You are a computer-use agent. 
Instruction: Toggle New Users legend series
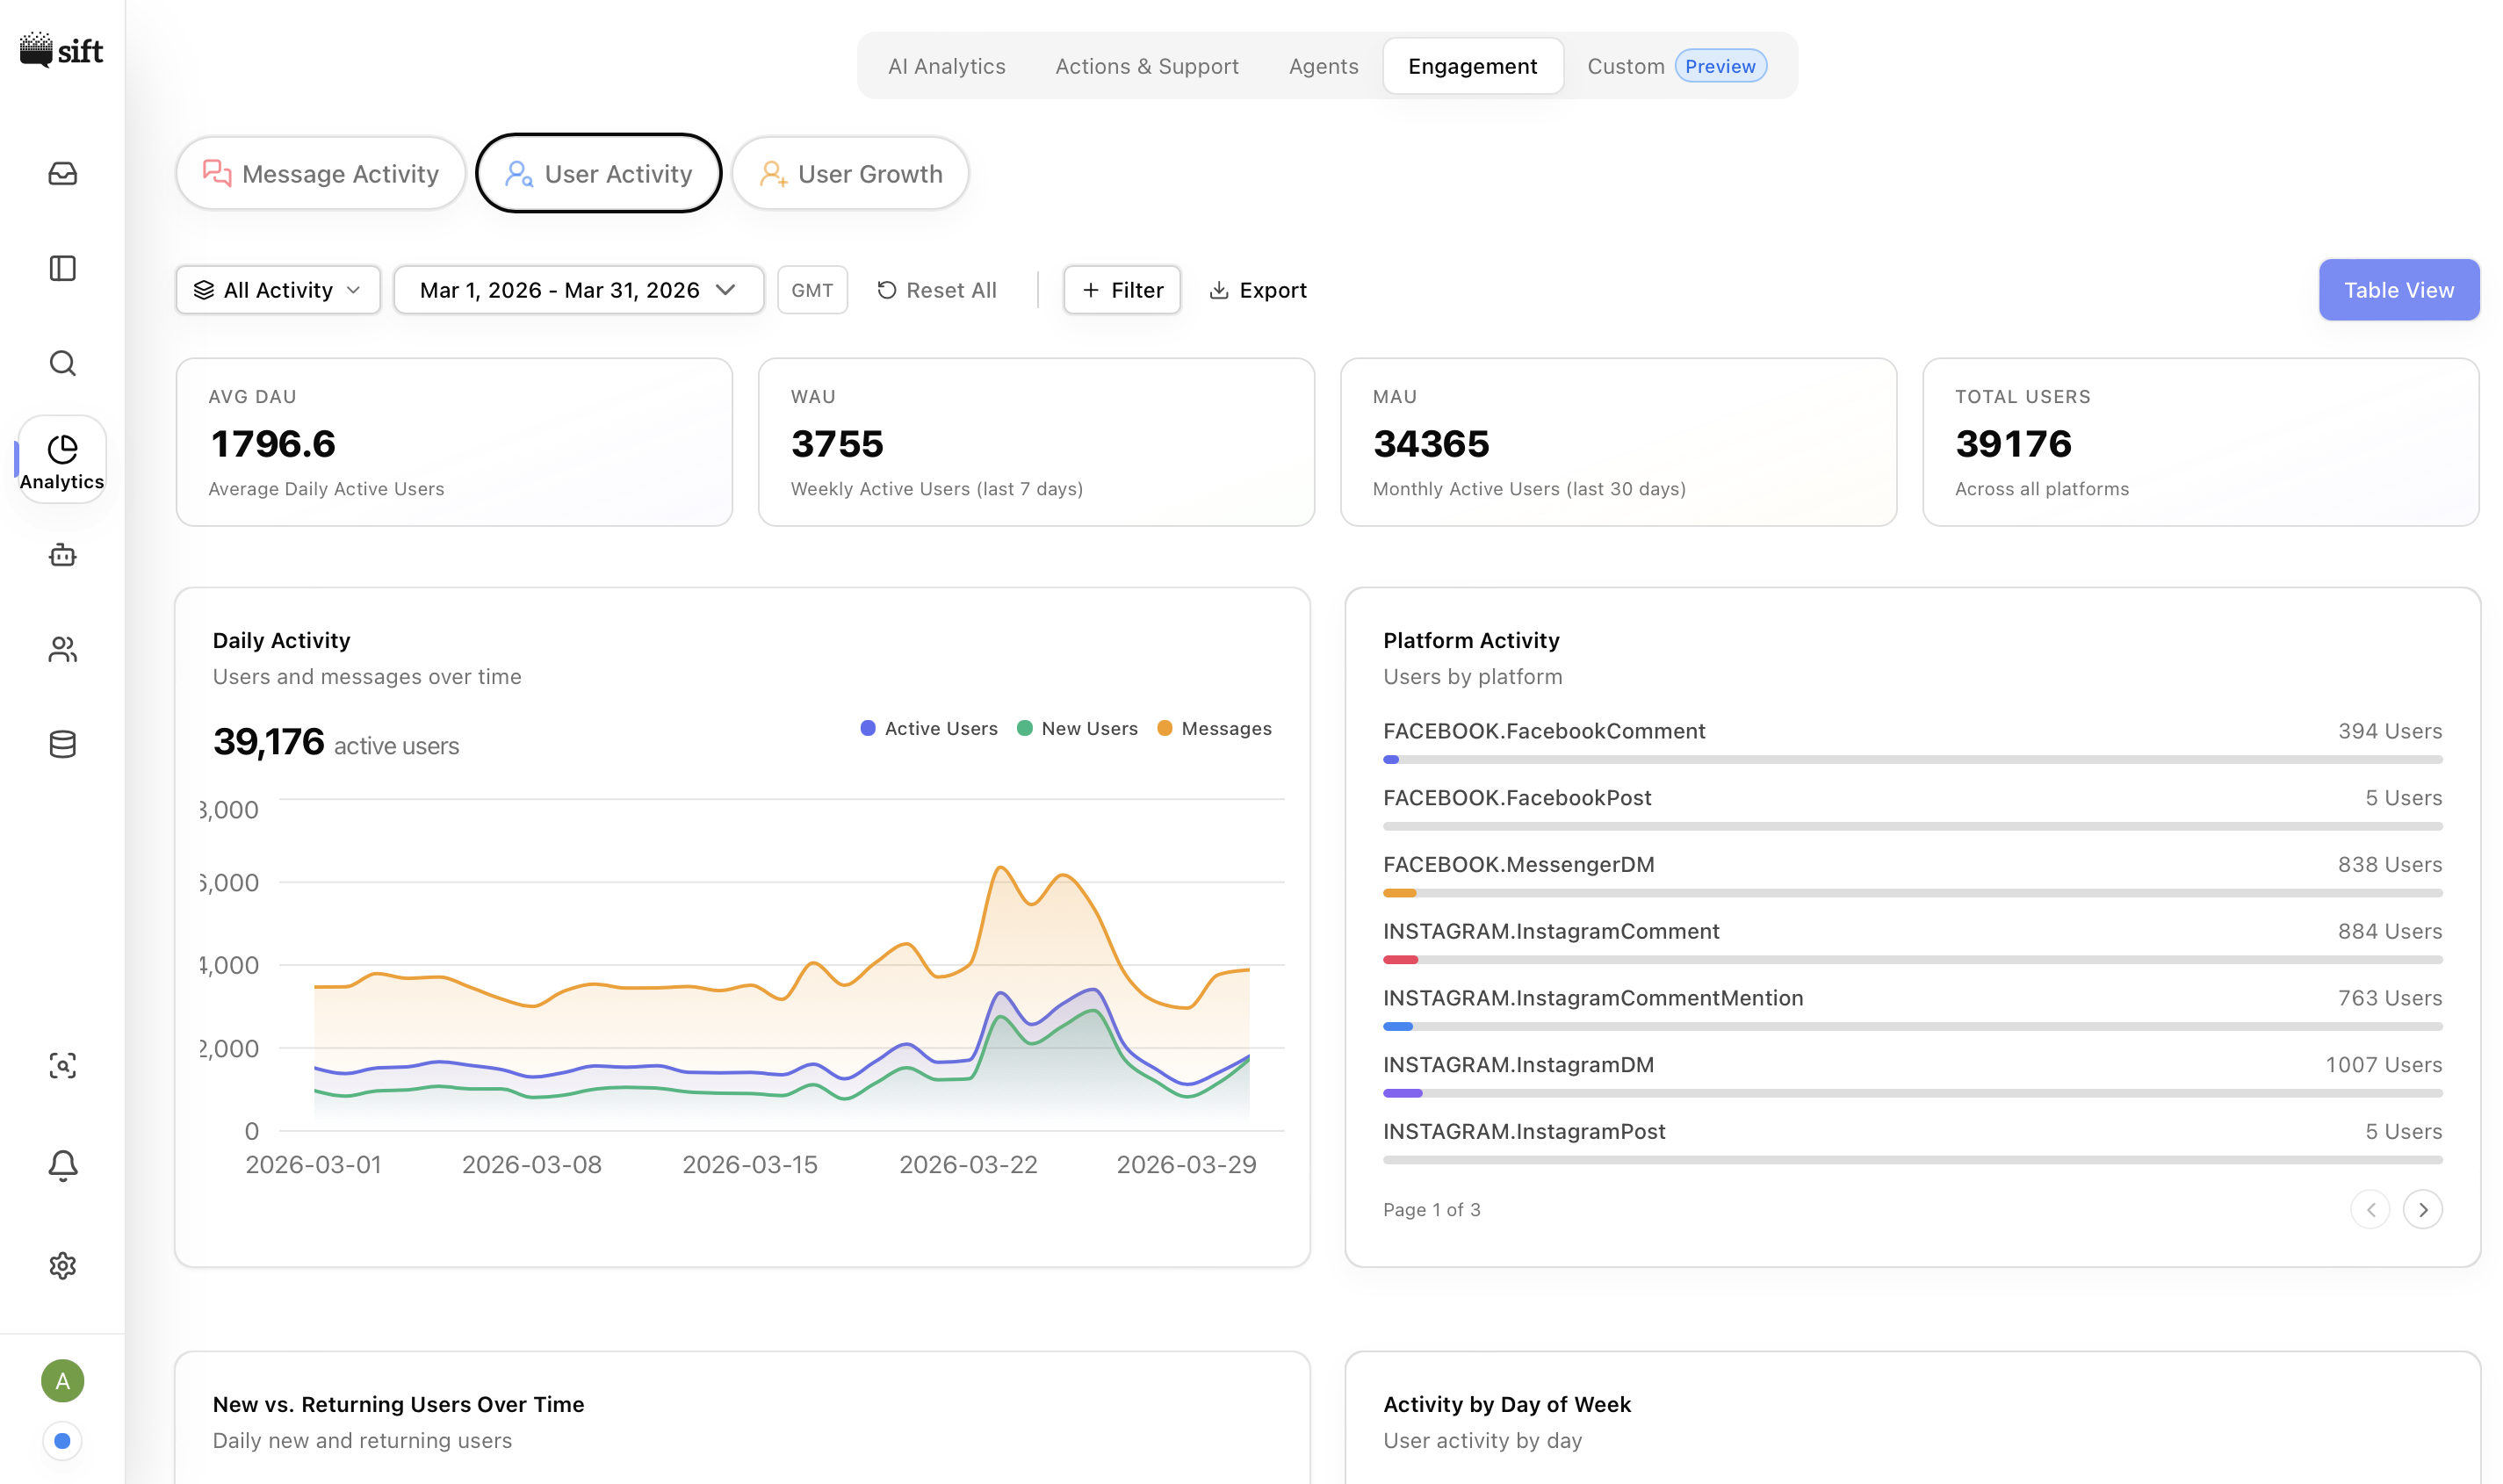click(x=1077, y=729)
